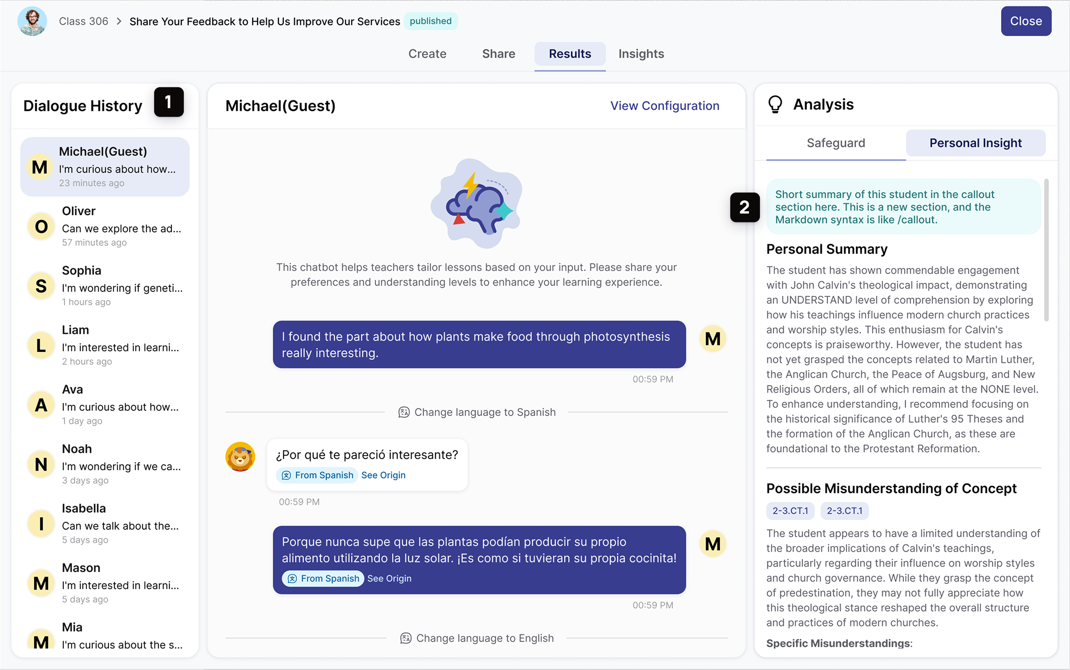Click the first 2-3.CT.1 concept tag

[x=790, y=511]
